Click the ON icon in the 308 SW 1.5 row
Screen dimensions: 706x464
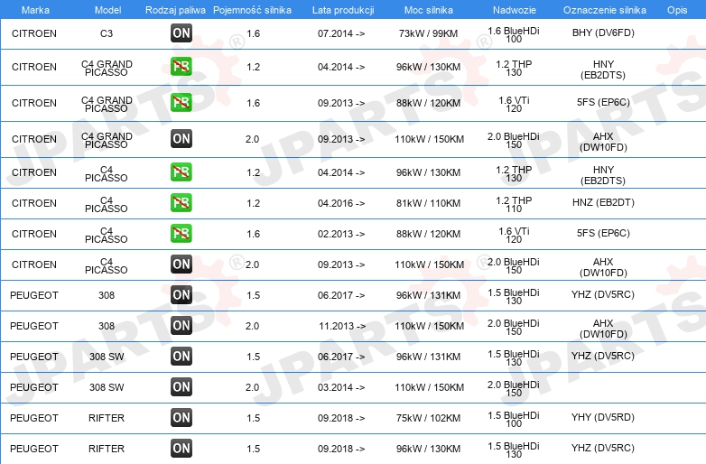tap(181, 357)
